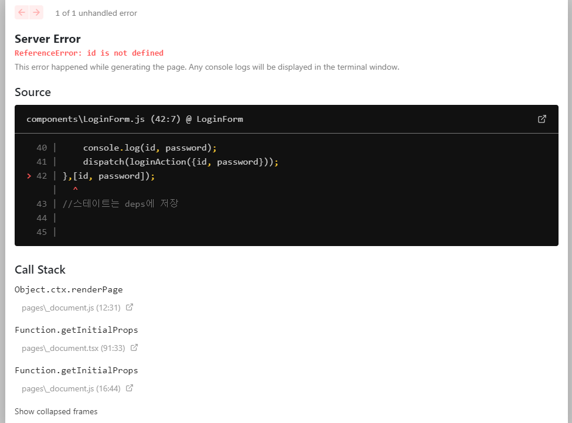
Task: Click the ReferenceError: id is not defined message
Action: coord(89,53)
